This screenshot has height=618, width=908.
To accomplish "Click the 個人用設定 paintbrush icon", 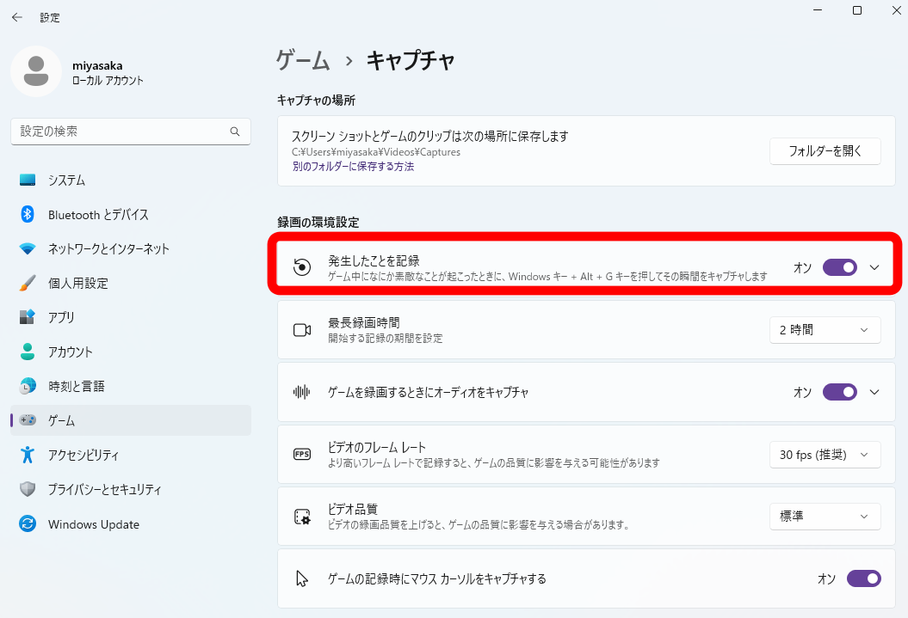I will coord(28,283).
